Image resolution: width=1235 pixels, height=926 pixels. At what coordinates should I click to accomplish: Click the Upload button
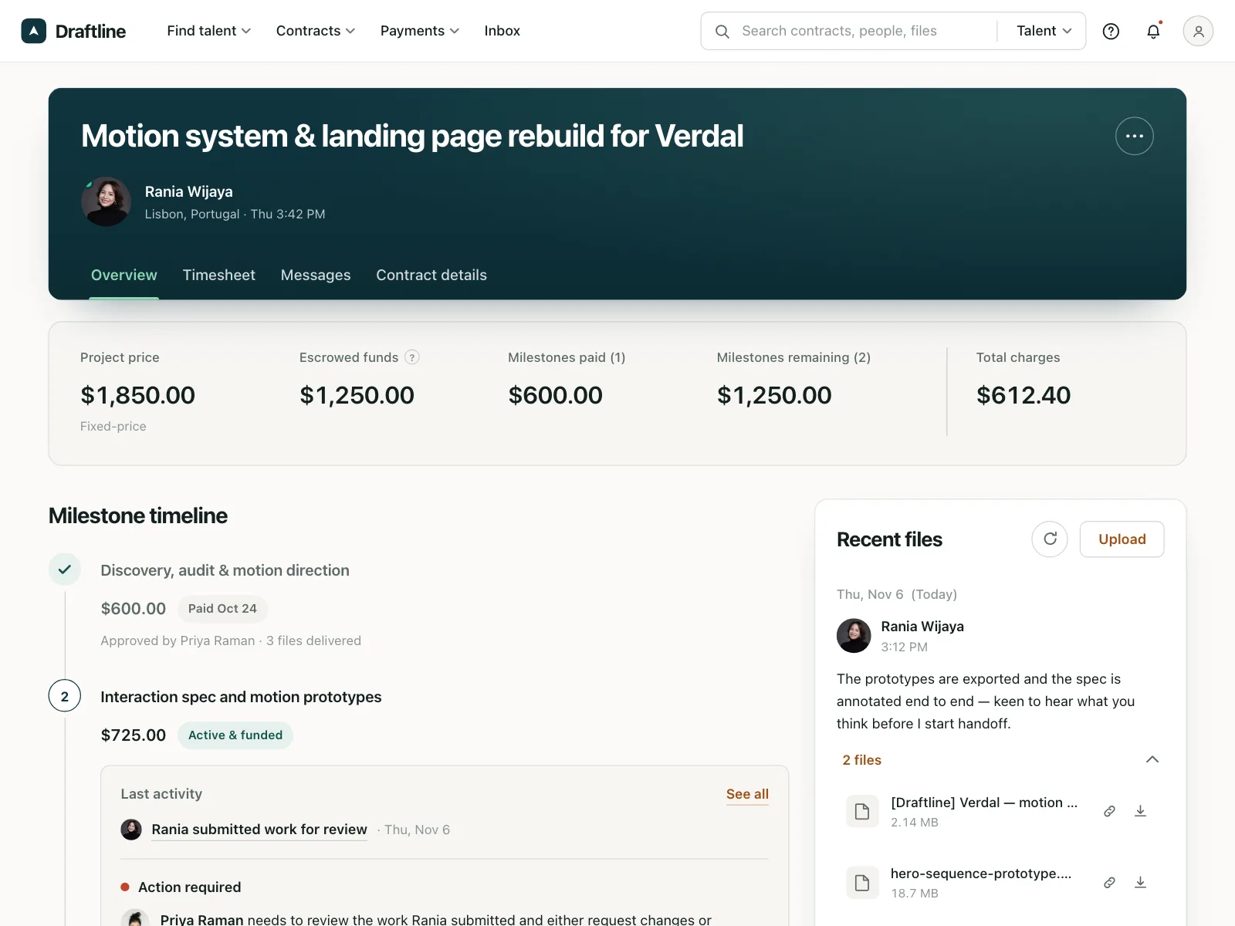coord(1122,539)
